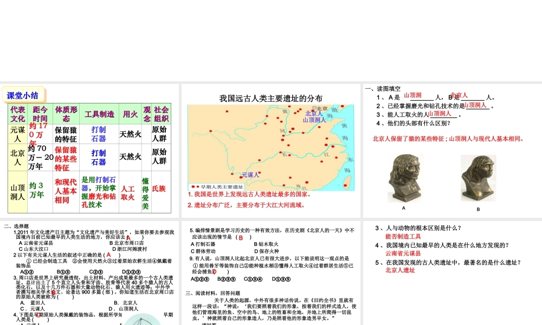Select option D 保存火种
The height and width of the screenshot is (325, 542).
(267, 251)
